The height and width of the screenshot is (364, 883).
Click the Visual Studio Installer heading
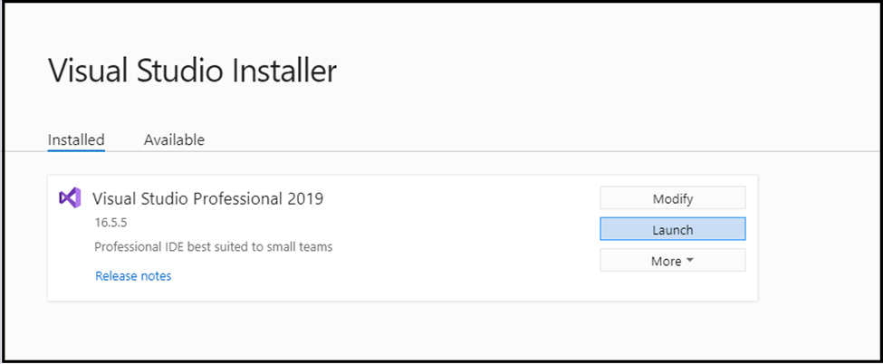193,72
